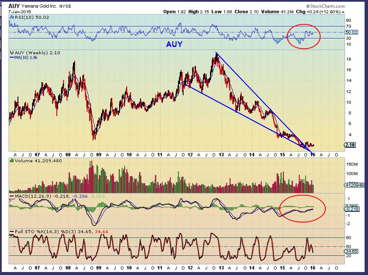Image resolution: width=368 pixels, height=275 pixels.
Task: Click the 41209480 volume value tag
Action: [x=354, y=185]
